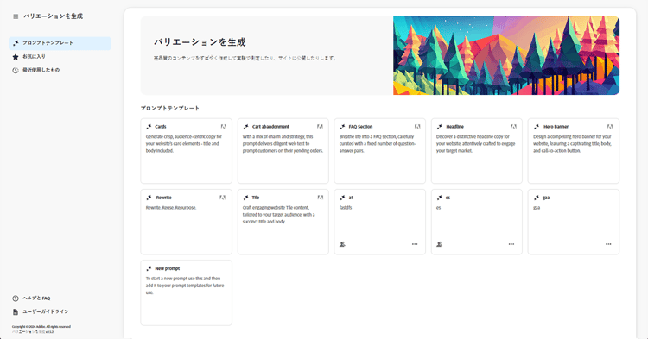Screen dimensions: 648x339
Task: Click the 'Craft engaging website Tile content' description
Action: point(278,215)
